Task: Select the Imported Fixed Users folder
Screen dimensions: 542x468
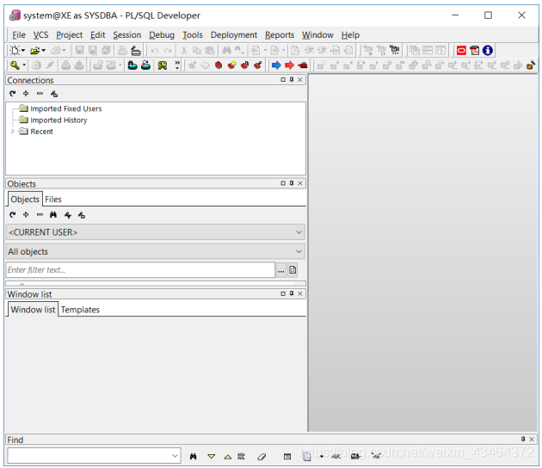Action: (x=61, y=109)
